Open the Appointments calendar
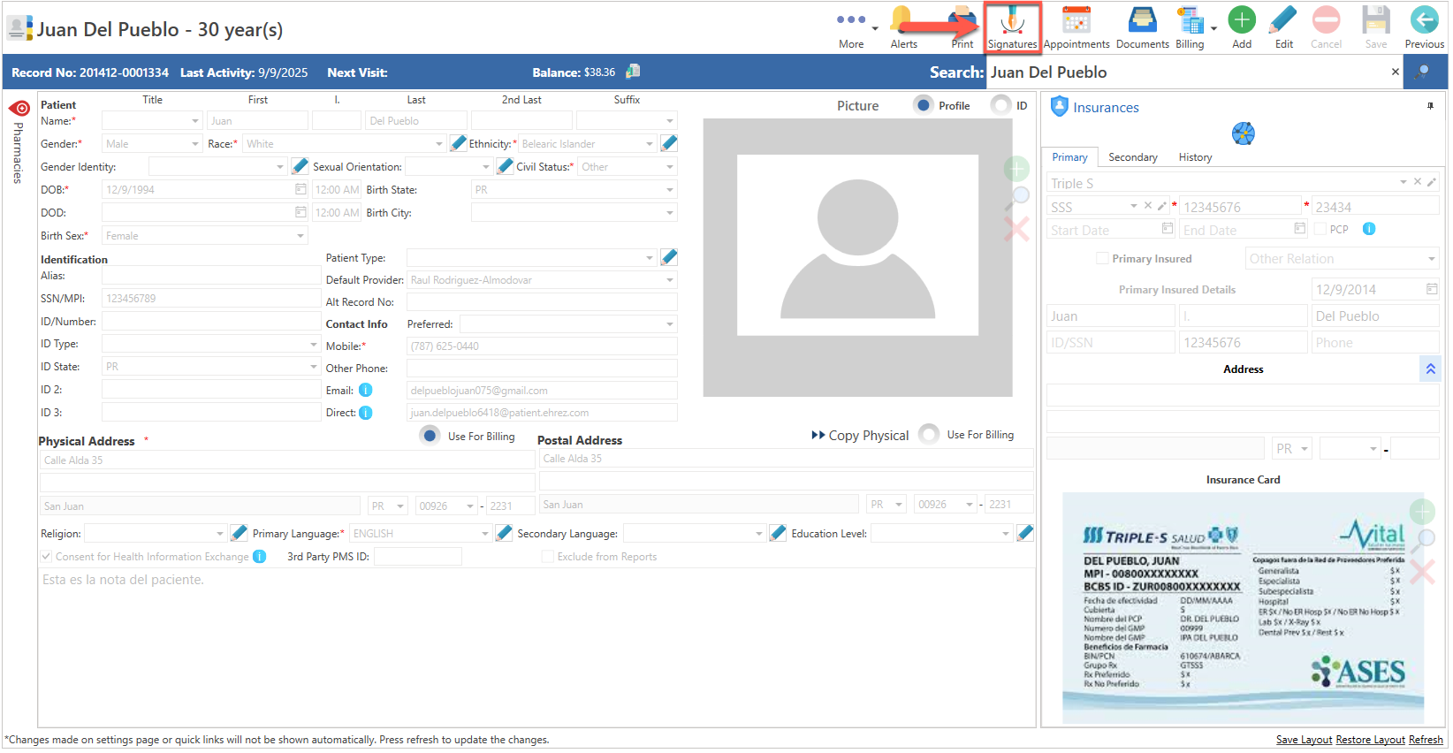Image resolution: width=1453 pixels, height=753 pixels. point(1076,27)
